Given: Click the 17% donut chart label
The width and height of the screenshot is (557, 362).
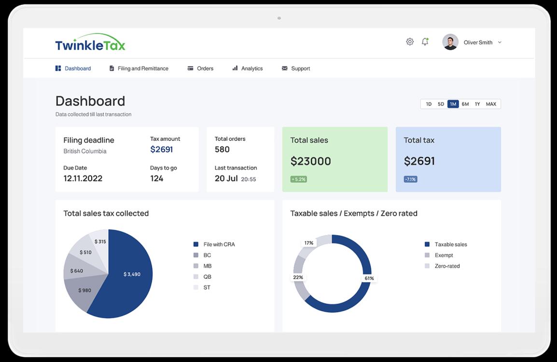Looking at the screenshot, I should coord(309,243).
